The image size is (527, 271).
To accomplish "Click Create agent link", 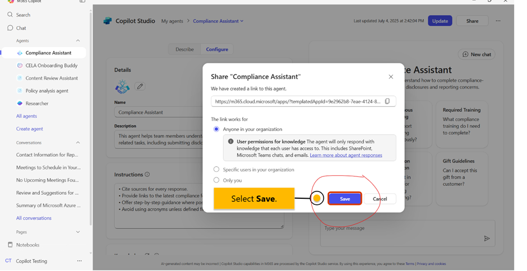I will click(30, 129).
